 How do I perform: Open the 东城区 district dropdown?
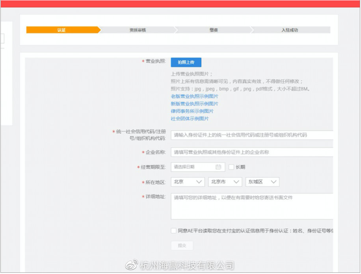click(x=262, y=182)
